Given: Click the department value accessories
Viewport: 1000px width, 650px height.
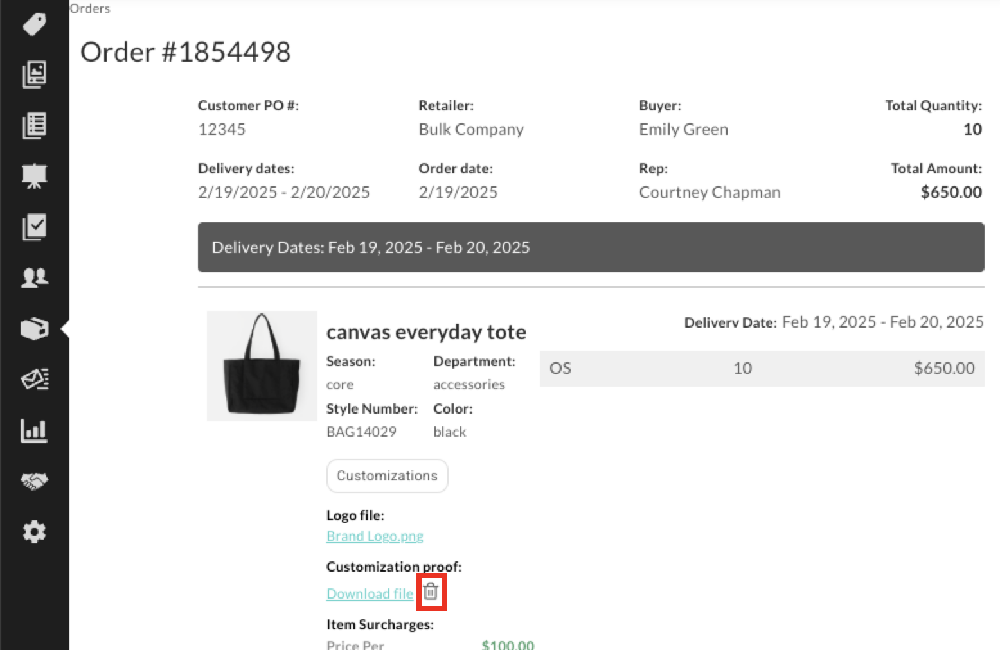Looking at the screenshot, I should click(469, 384).
